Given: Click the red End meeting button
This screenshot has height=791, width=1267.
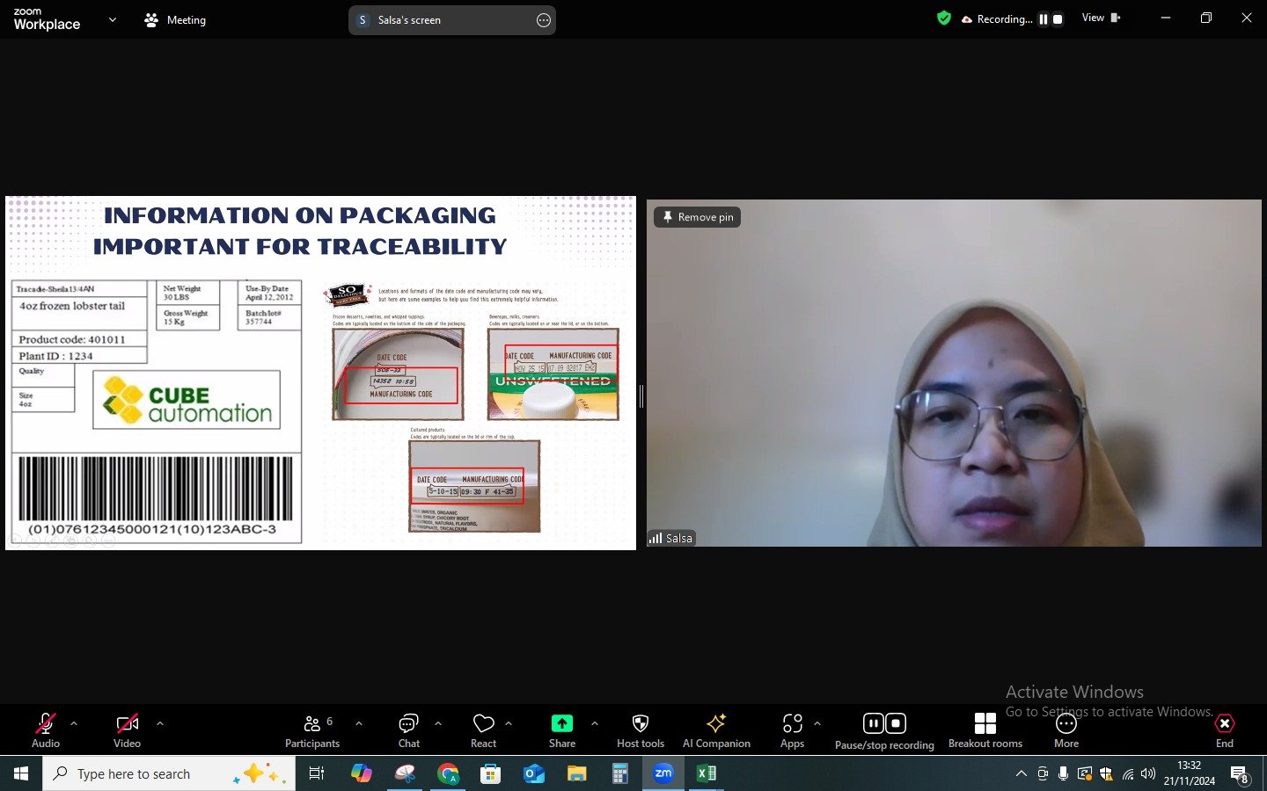Looking at the screenshot, I should click(1225, 730).
